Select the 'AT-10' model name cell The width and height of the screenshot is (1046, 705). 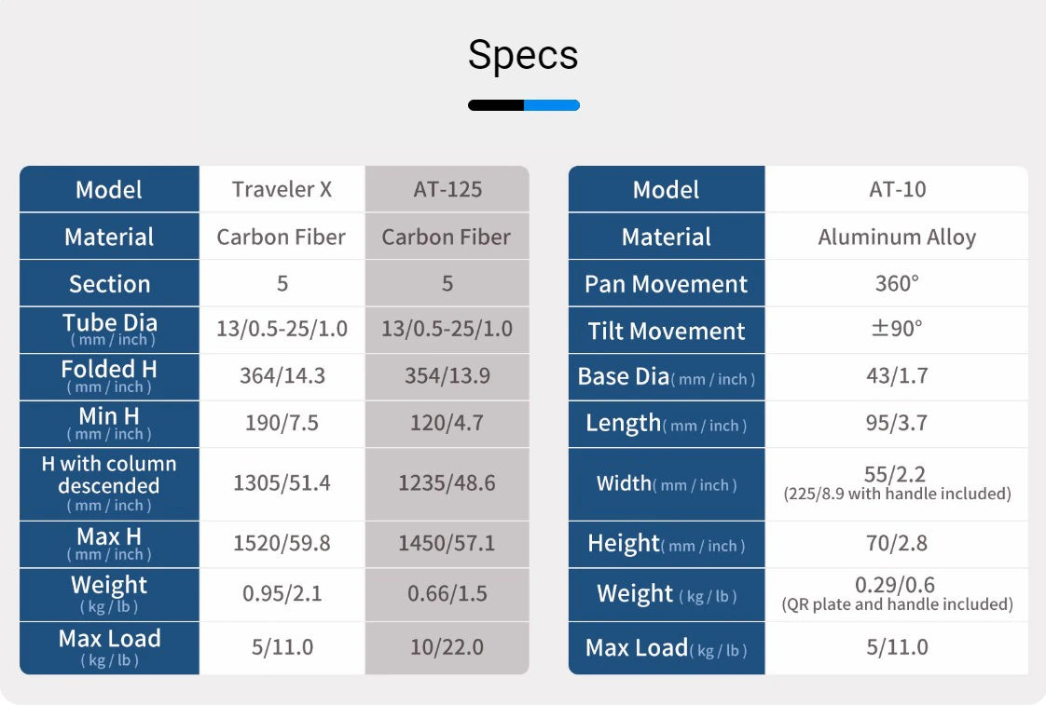(897, 189)
